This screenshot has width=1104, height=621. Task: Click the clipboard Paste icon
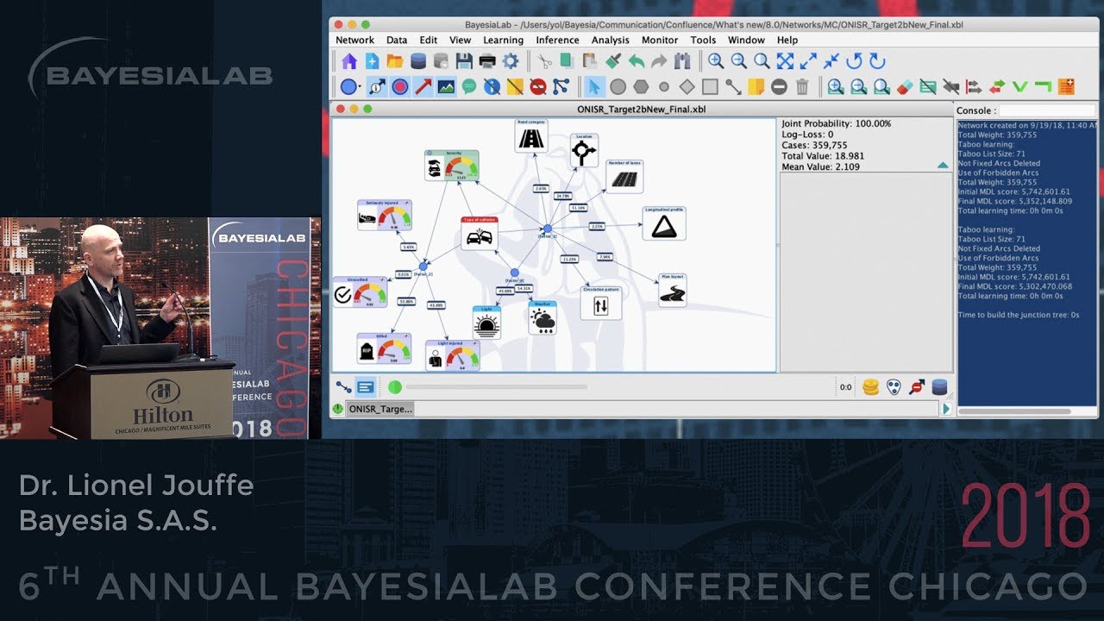click(590, 61)
